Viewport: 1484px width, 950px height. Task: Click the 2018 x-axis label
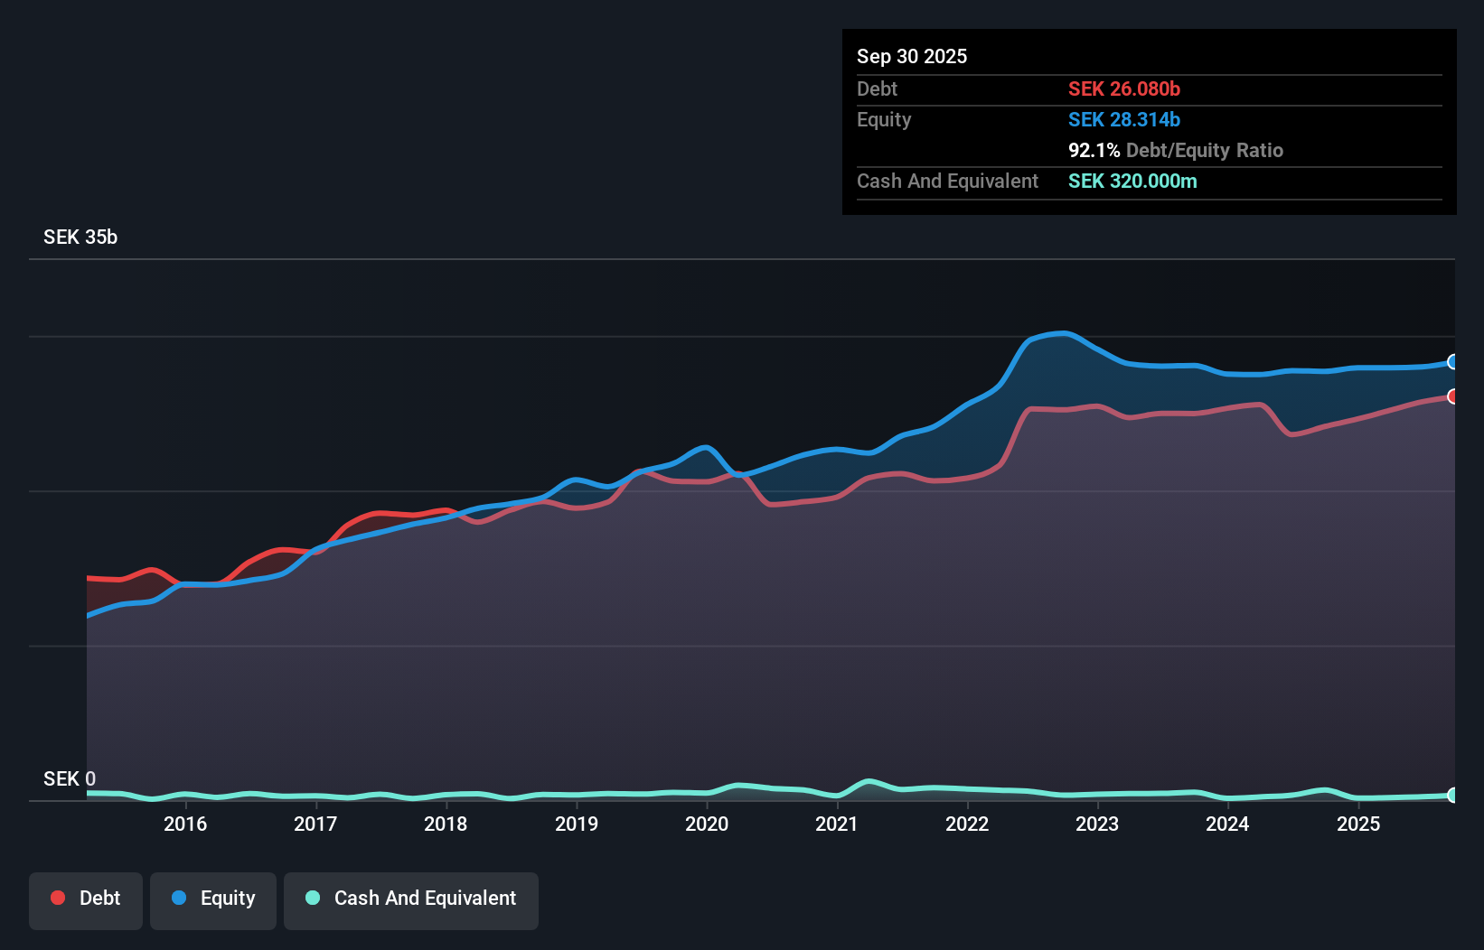(446, 824)
